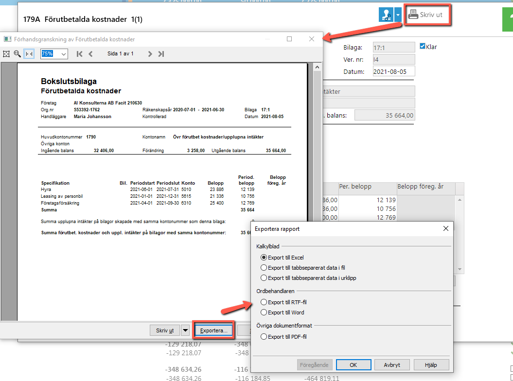The image size is (513, 381).
Task: Click the fit whole page icon in preview toolbar
Action: pyautogui.click(x=6, y=54)
